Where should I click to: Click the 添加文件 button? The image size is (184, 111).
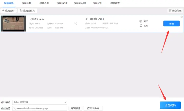(x=8, y=11)
